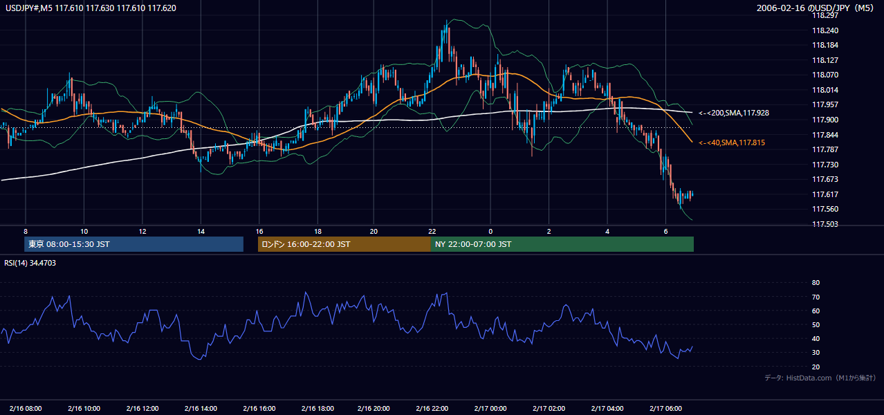
Task: Click hour tick 22 under price chart
Action: 432,231
